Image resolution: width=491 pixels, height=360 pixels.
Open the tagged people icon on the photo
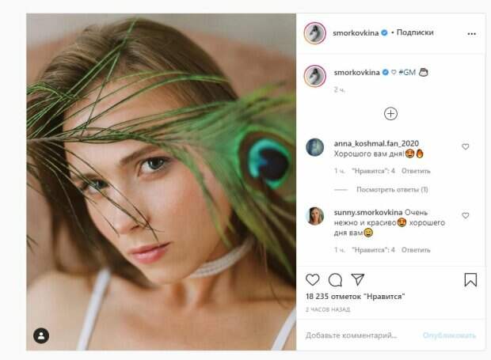pos(41,335)
